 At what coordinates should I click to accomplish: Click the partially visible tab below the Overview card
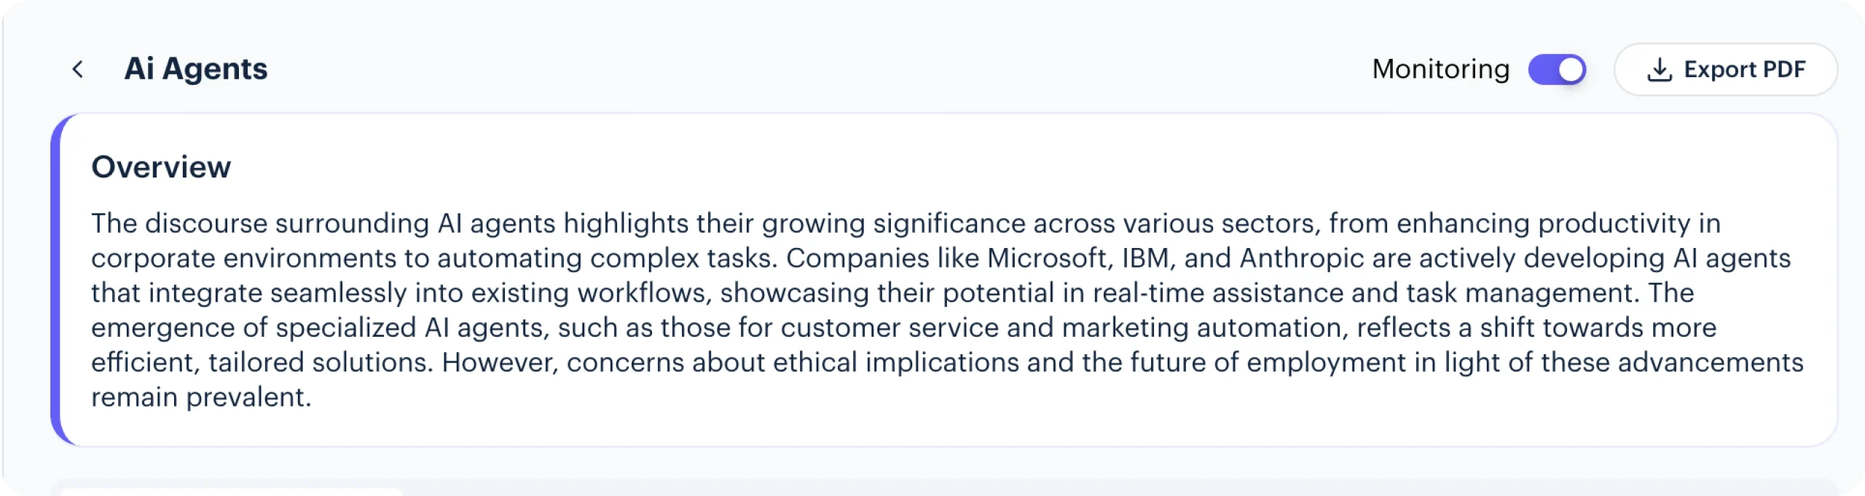(x=230, y=492)
